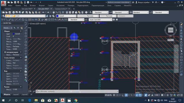Toggle polar tracking in status bar
This screenshot has width=184, height=103.
tap(126, 95)
